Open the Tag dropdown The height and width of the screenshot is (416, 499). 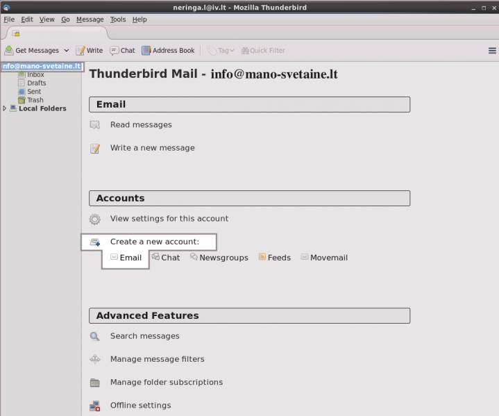tap(221, 50)
